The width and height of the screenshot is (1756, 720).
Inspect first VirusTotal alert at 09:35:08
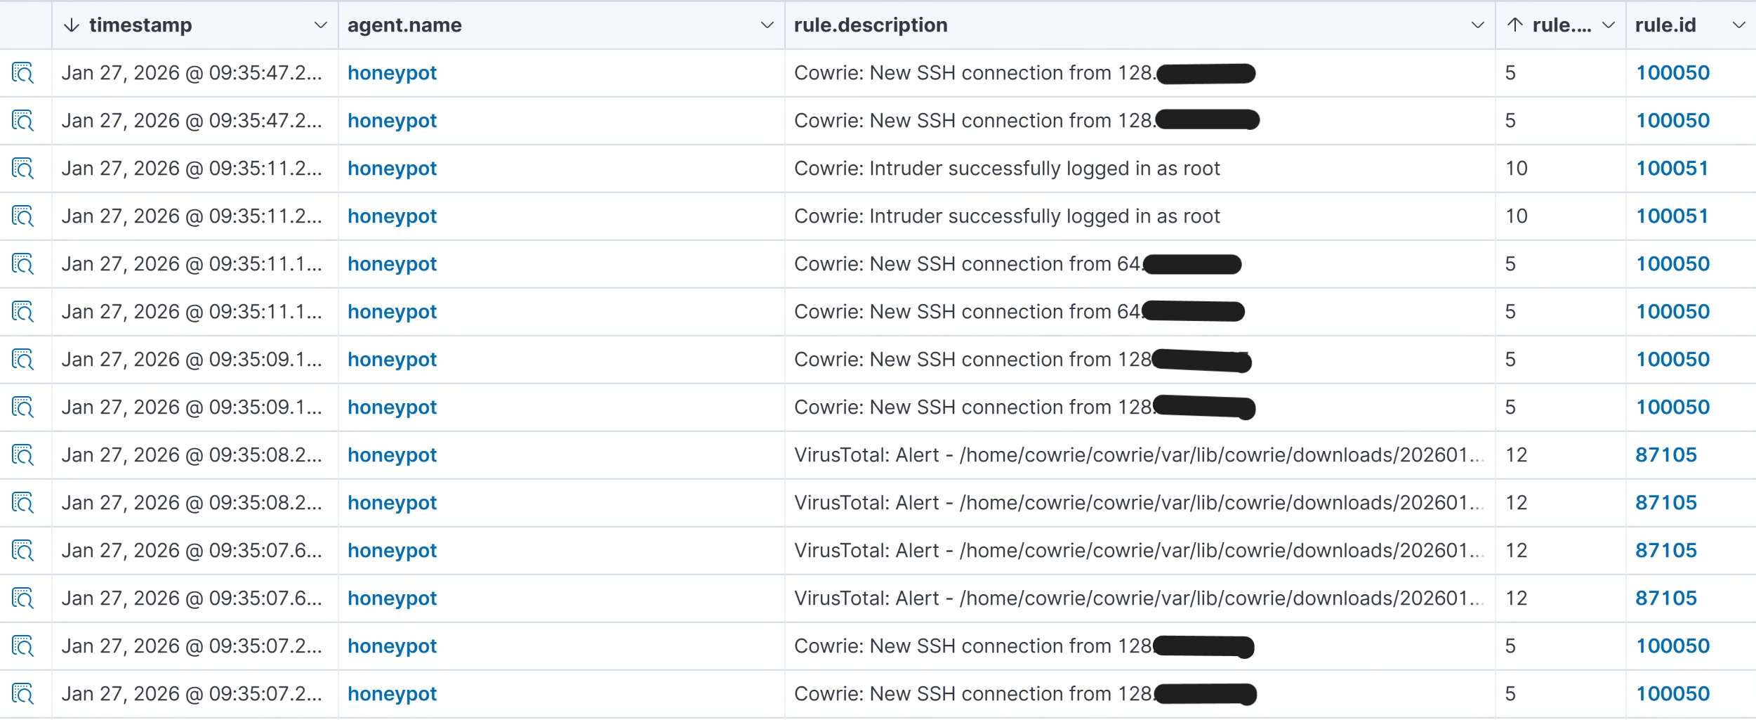22,455
